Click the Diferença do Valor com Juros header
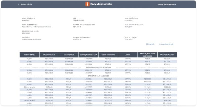 [x=147, y=55]
